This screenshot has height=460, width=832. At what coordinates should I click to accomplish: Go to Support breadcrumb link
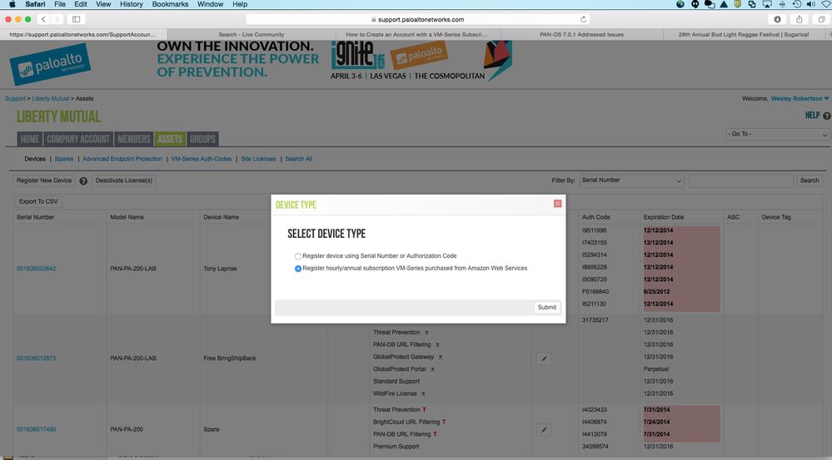point(15,98)
